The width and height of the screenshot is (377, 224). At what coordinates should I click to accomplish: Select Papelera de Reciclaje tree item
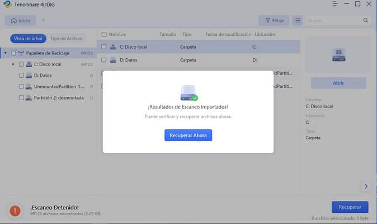coord(48,53)
